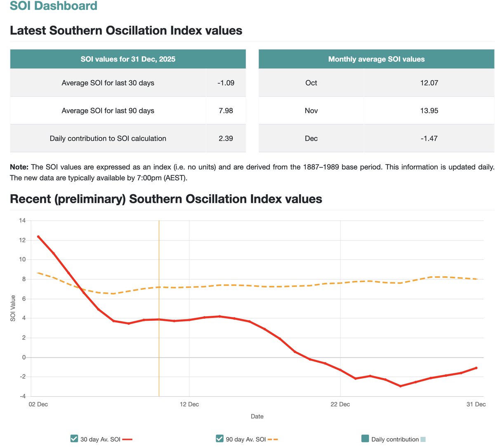
Task: Click the Oct month cell
Action: 311,83
